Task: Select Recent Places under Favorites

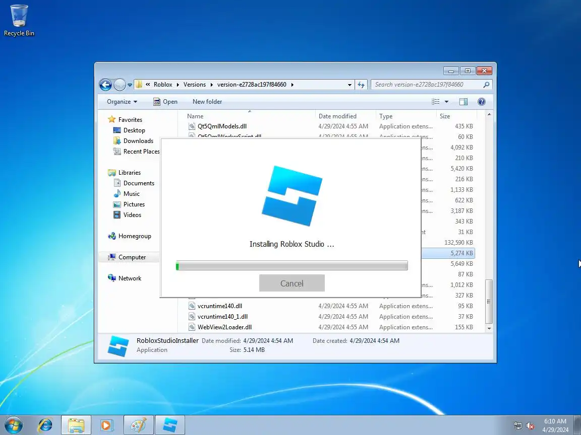Action: point(136,151)
